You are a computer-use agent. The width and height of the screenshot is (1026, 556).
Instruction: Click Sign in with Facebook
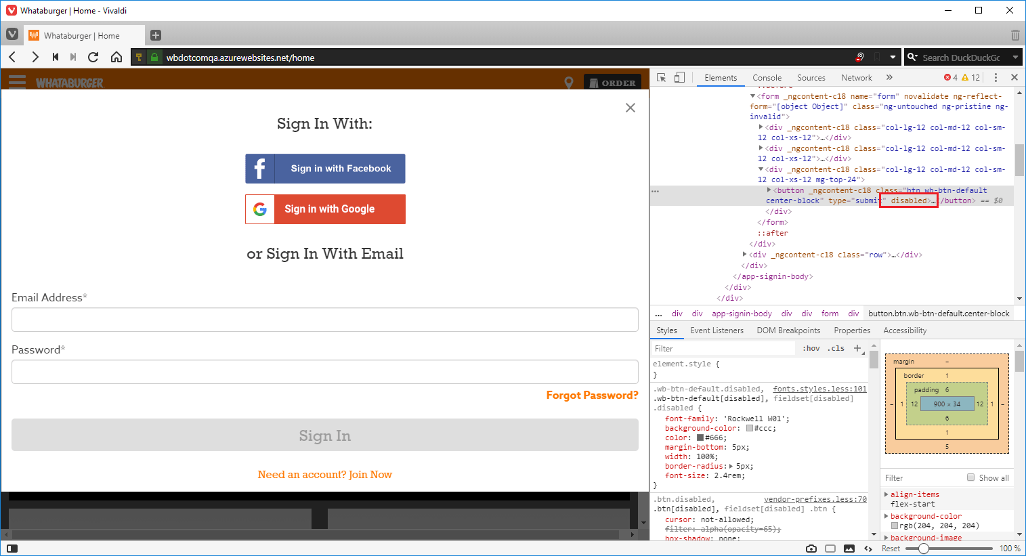325,169
